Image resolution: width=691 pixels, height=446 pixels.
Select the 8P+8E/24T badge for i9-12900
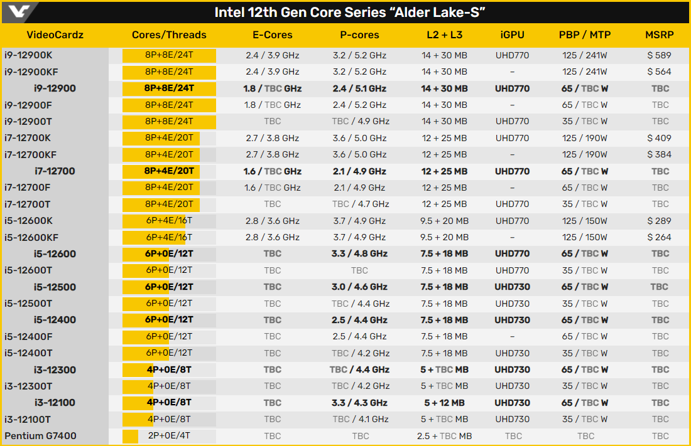pos(168,88)
